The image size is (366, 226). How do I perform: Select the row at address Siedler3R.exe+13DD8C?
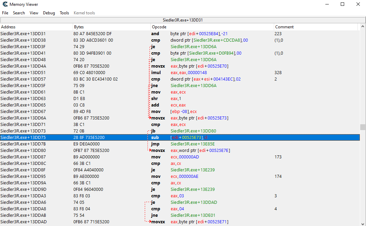(180, 164)
